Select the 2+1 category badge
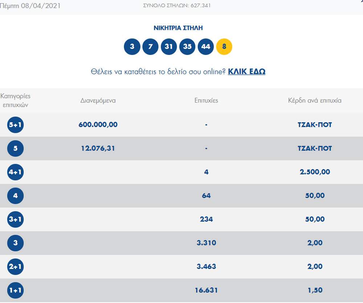Viewport: 363px width, 303px height. tap(15, 267)
